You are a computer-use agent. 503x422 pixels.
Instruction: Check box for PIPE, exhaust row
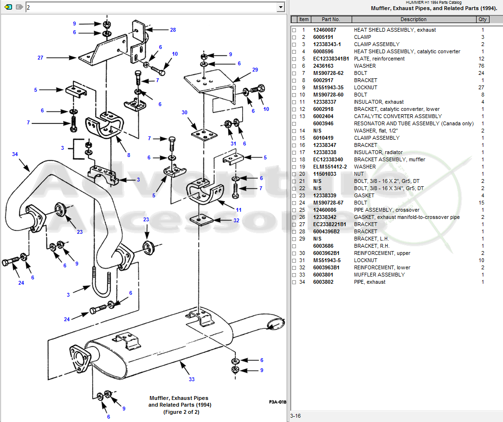pos(294,282)
